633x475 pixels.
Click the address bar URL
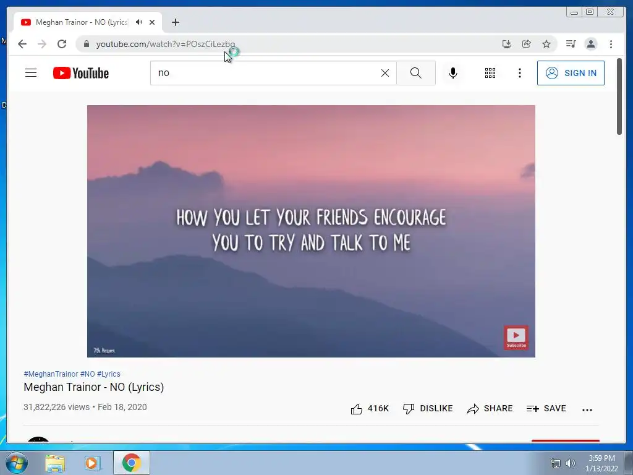[166, 44]
